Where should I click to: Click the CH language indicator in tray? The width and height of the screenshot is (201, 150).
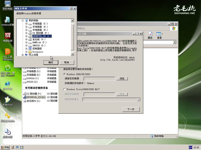pyautogui.click(x=190, y=147)
